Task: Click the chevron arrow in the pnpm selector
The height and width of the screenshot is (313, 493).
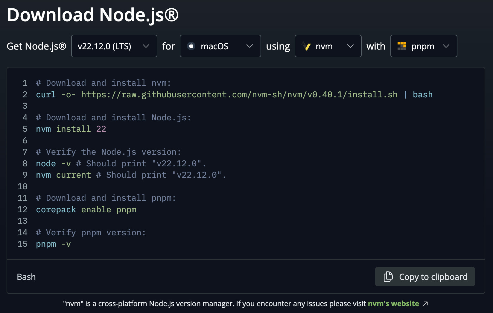Action: pos(446,46)
